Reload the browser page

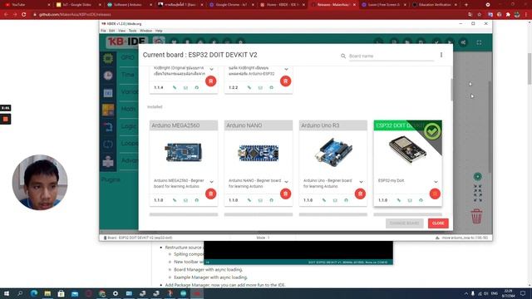(x=24, y=15)
